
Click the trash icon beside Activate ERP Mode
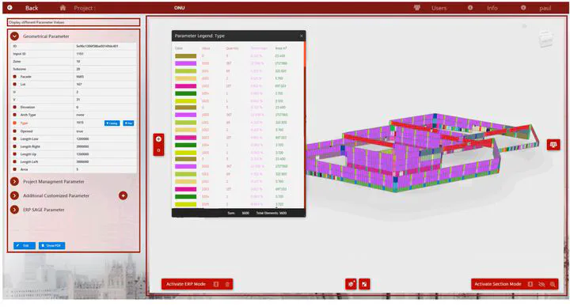227,284
